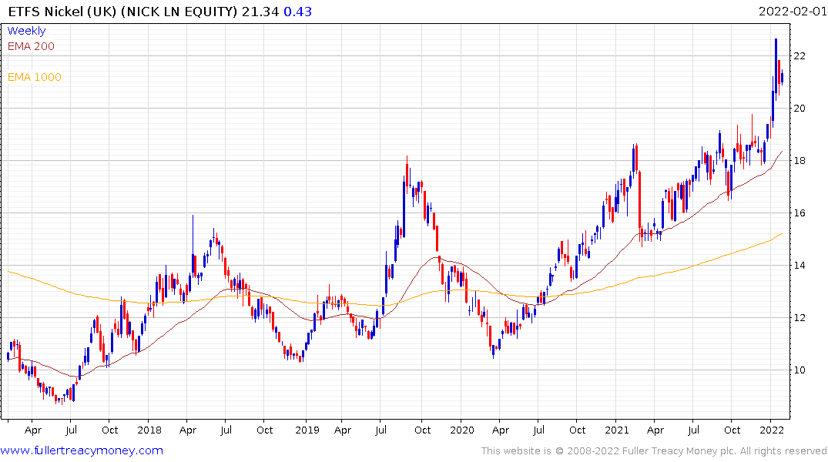828x462 pixels.
Task: Click the 2020 time axis label
Action: pos(462,430)
